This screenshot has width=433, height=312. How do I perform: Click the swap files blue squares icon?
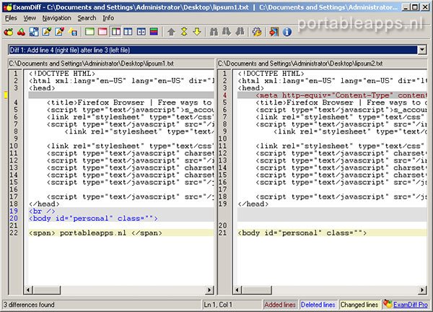[x=34, y=32]
